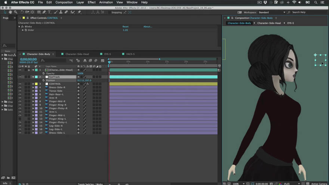Toggle the Snapping checkbox
Image resolution: width=329 pixels, height=185 pixels.
tap(109, 12)
